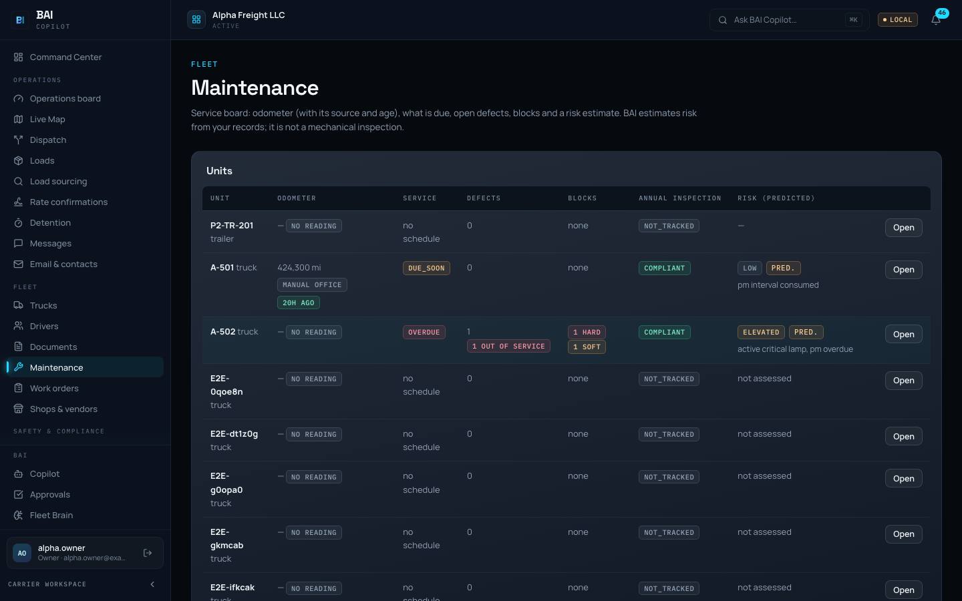
Task: Open unit E2E-dt1z0g
Action: [x=903, y=437]
